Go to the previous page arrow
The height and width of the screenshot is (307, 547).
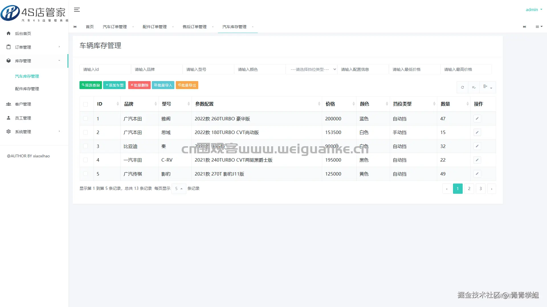(x=447, y=189)
